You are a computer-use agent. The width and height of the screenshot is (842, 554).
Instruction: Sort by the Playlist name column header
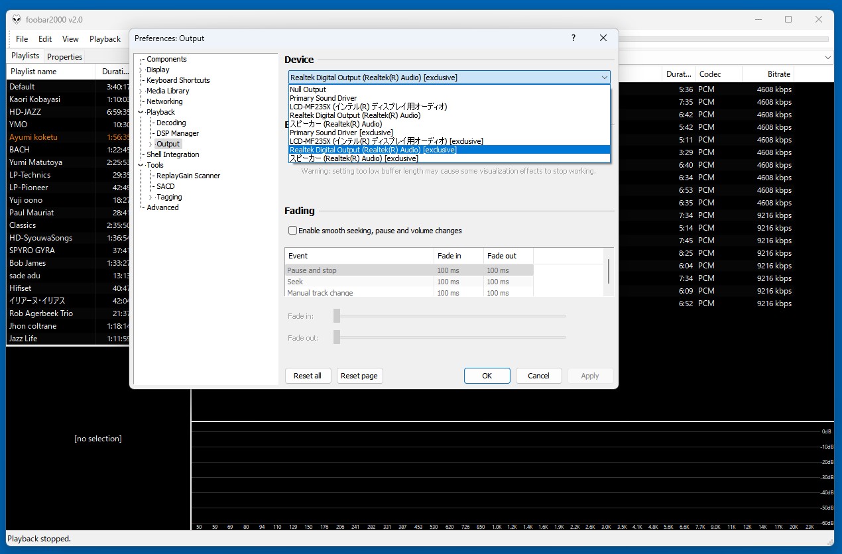(51, 72)
